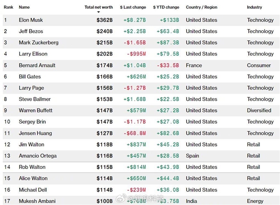280x205 pixels.
Task: Click Alice Walton's name in row 15
Action: (33, 178)
